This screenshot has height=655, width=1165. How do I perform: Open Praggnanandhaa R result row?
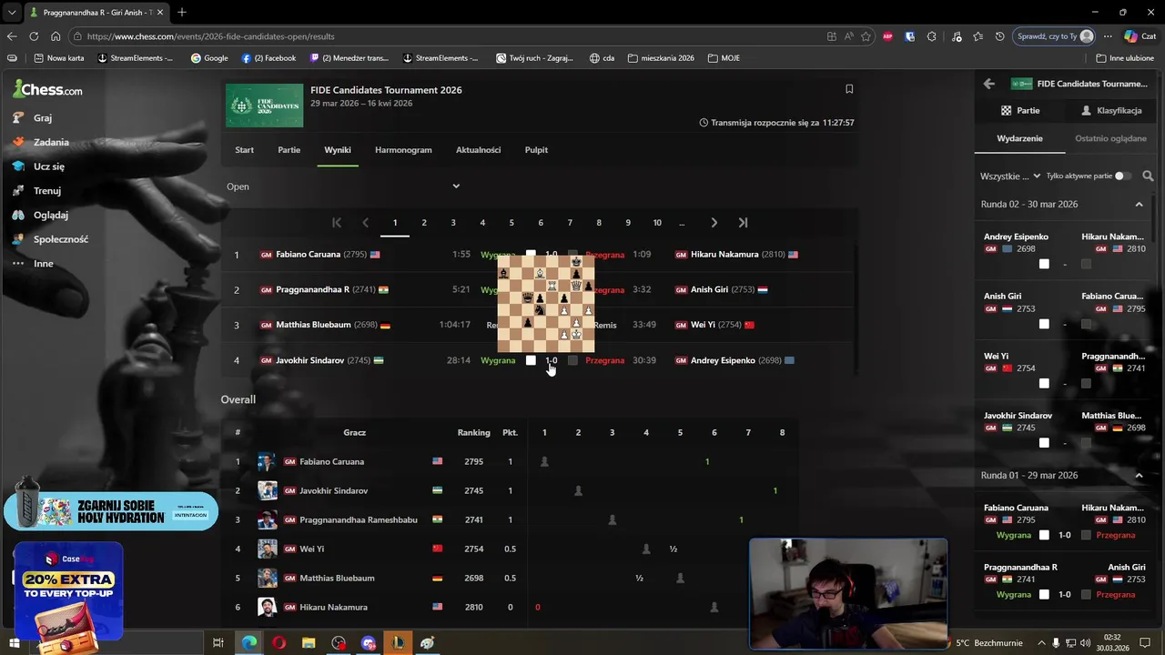coord(312,290)
